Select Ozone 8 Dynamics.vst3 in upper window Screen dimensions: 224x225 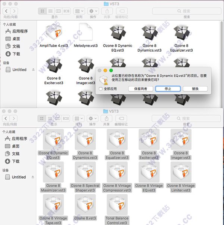point(150,32)
